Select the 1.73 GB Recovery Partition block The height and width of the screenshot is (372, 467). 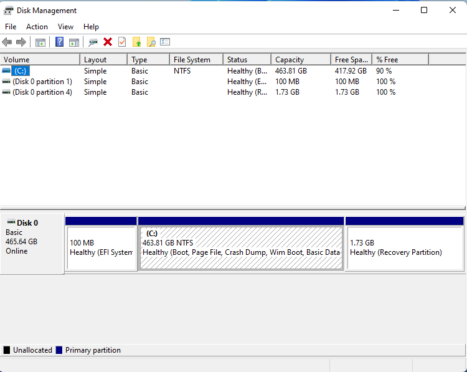pos(405,247)
